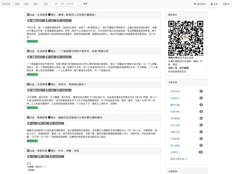232x174 pixels.
Task: Click the list icon before 新型穷人 post category
Action: tap(28, 15)
